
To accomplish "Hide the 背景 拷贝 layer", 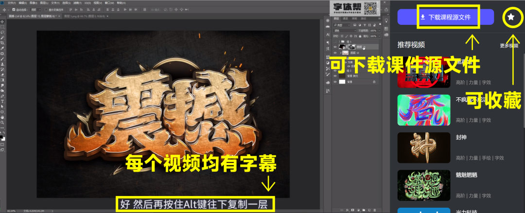I will pos(335,76).
